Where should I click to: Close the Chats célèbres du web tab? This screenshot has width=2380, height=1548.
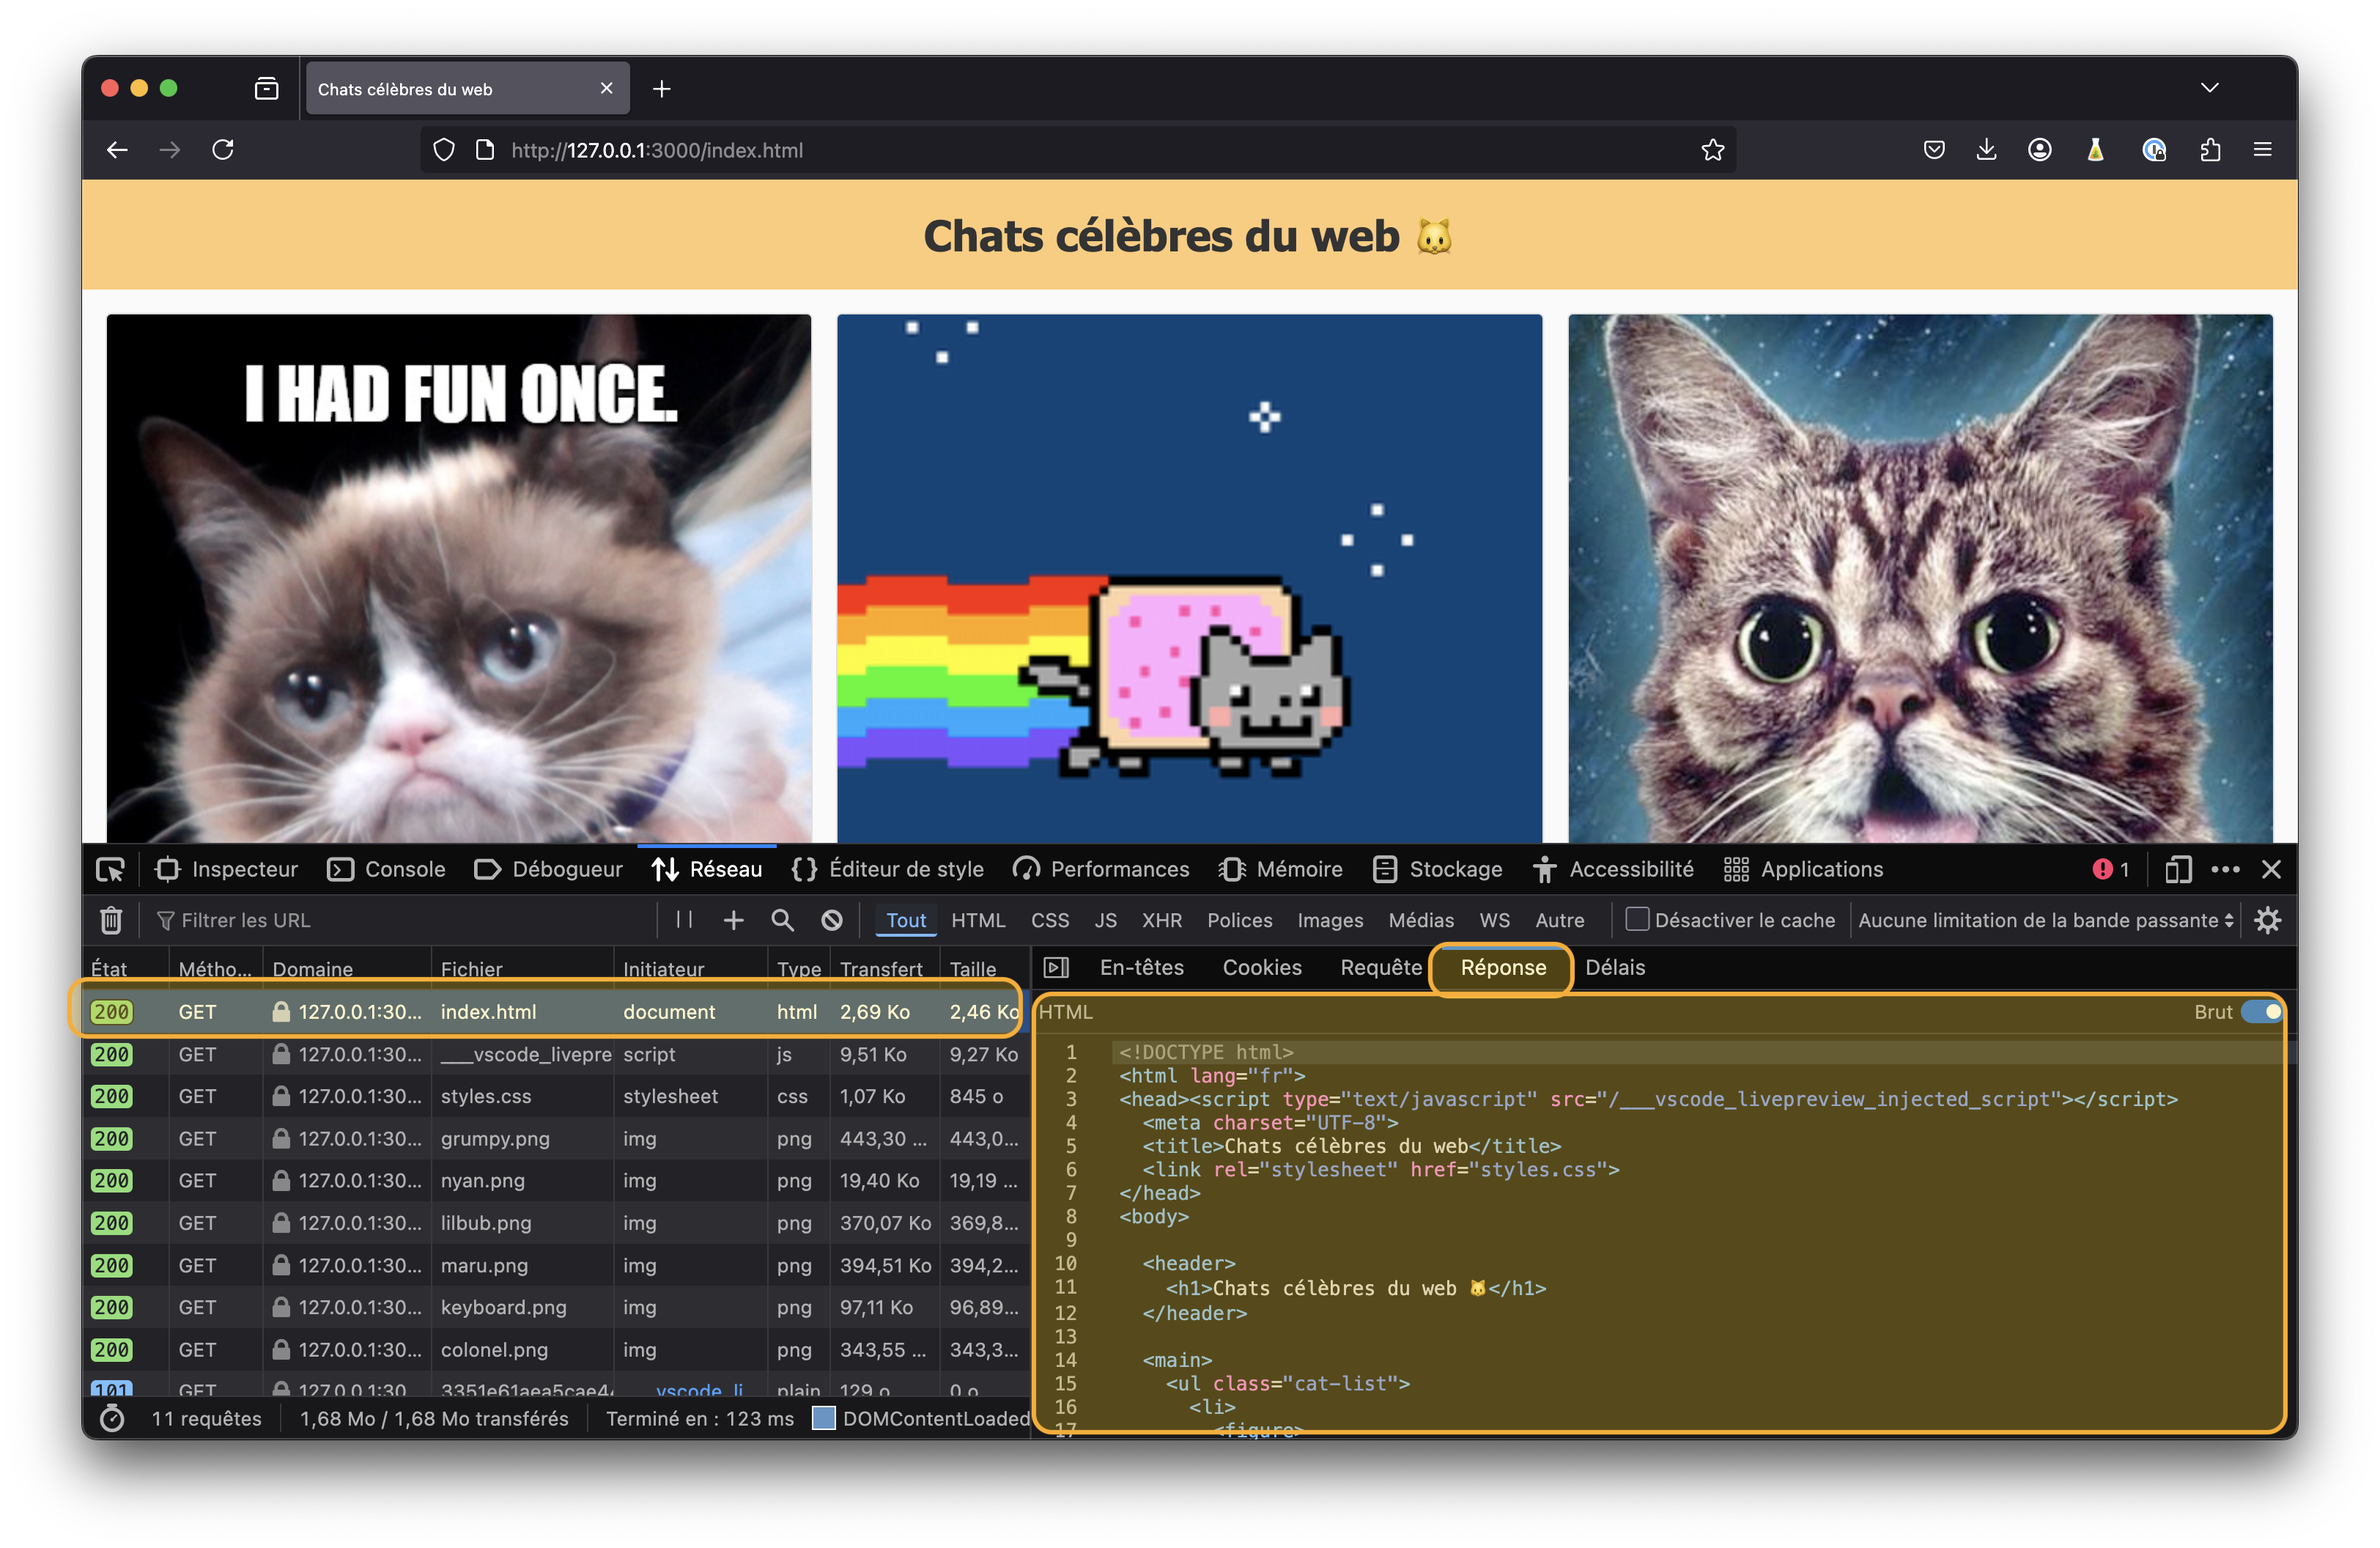[x=606, y=89]
